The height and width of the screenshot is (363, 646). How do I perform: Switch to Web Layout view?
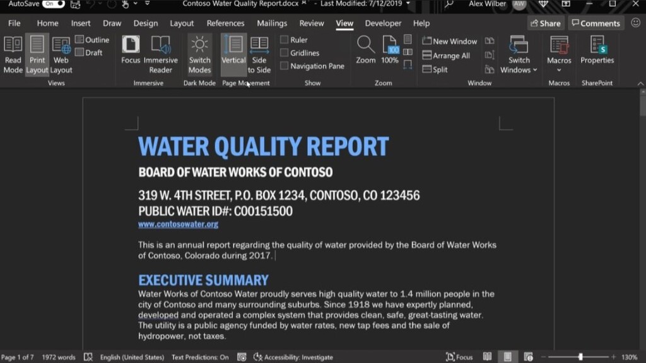(x=61, y=54)
